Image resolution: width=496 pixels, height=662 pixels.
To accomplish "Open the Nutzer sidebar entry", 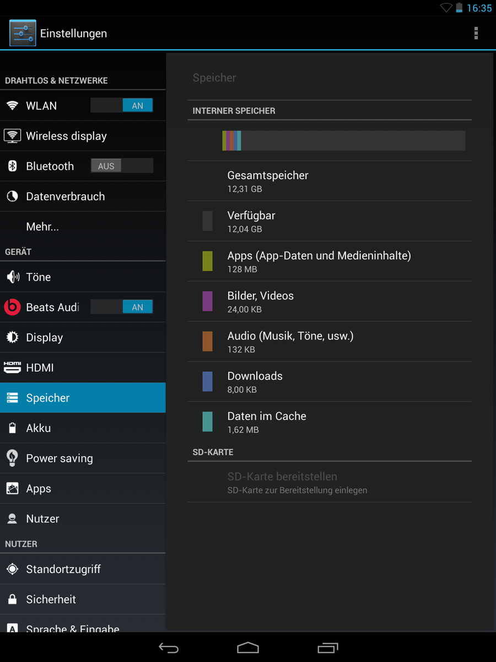I will (83, 519).
